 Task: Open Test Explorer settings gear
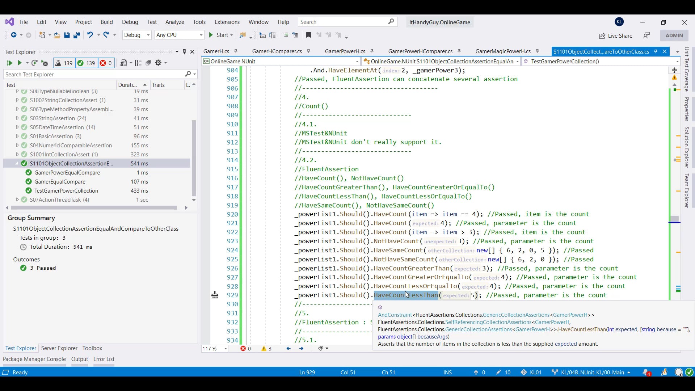(158, 63)
